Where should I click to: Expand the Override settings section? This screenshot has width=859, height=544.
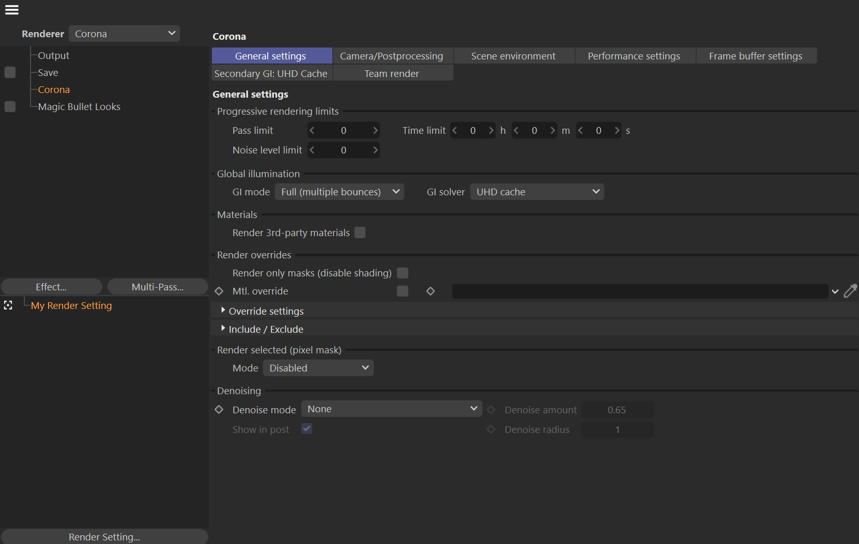223,310
